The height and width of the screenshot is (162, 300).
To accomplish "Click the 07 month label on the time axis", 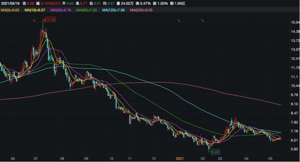I will (35, 158).
